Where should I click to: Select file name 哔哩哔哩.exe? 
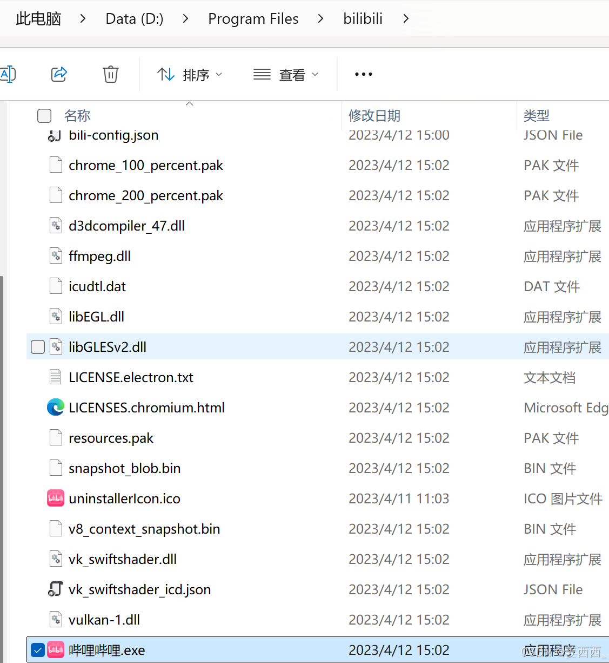pos(107,650)
